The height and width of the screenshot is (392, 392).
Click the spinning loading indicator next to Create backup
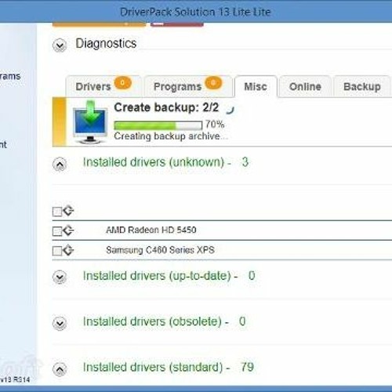coord(230,110)
